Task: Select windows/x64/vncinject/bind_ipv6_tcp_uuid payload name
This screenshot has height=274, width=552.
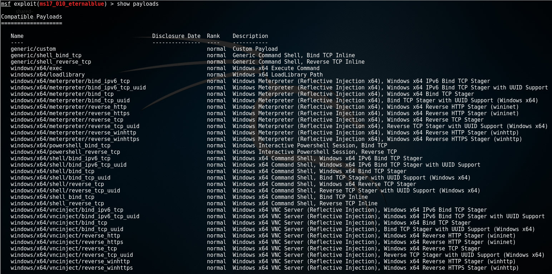Action: [75, 216]
